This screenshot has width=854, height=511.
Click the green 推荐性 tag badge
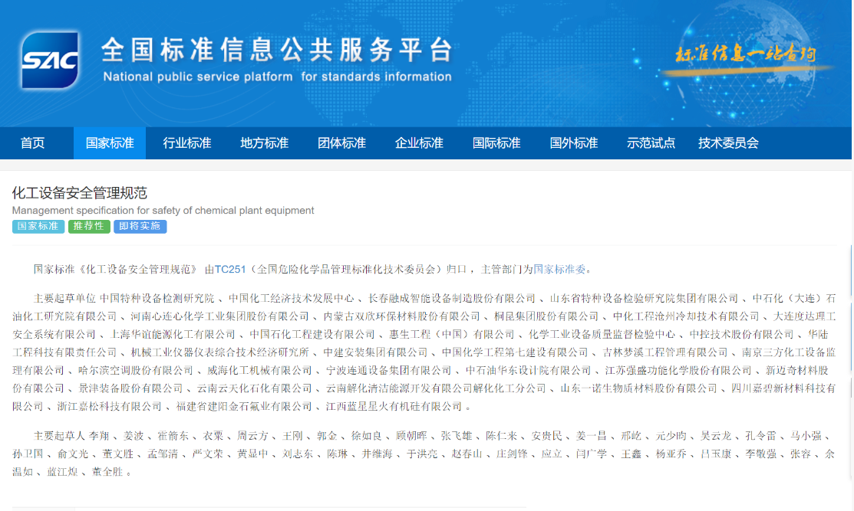[89, 227]
